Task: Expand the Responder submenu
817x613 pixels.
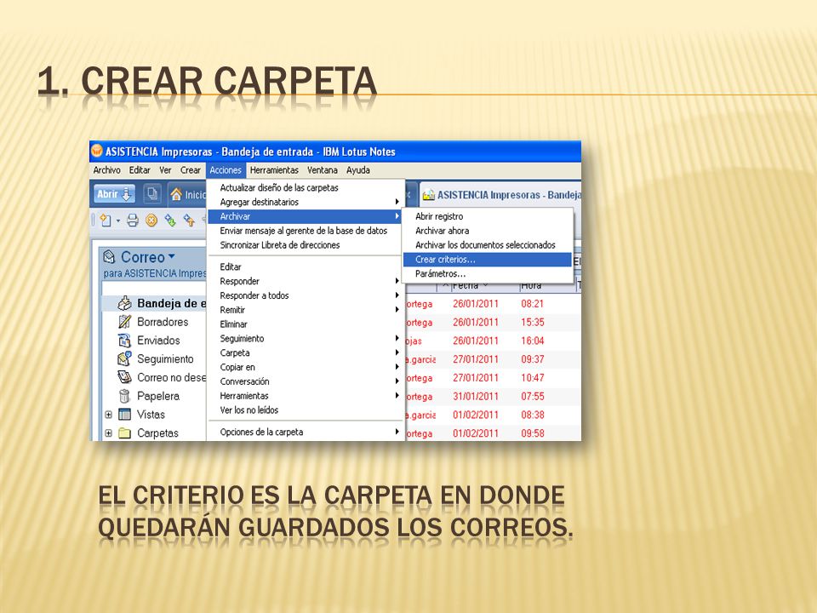Action: pyautogui.click(x=397, y=281)
